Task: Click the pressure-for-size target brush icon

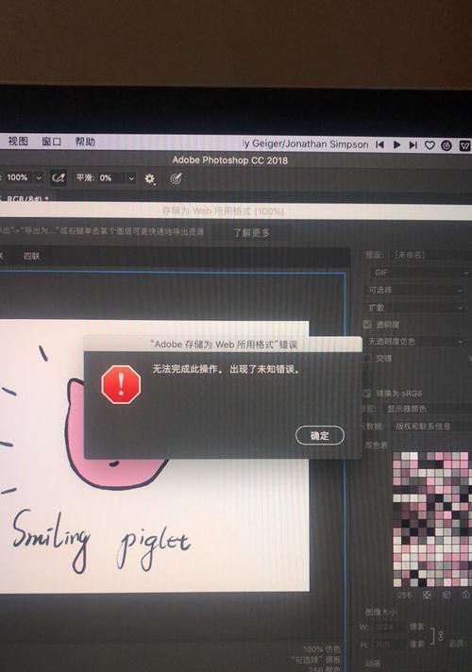Action: tap(176, 178)
